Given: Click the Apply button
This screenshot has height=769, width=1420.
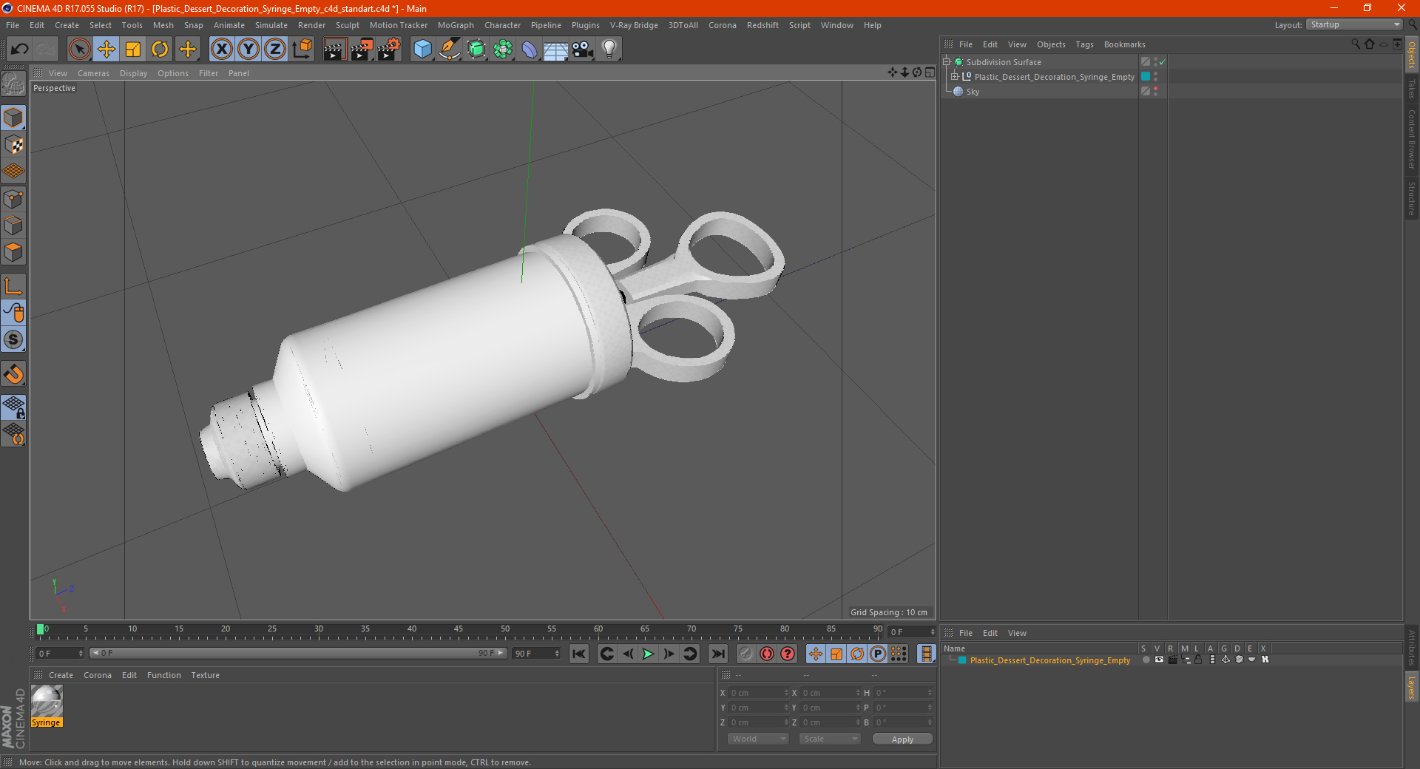Looking at the screenshot, I should (902, 739).
